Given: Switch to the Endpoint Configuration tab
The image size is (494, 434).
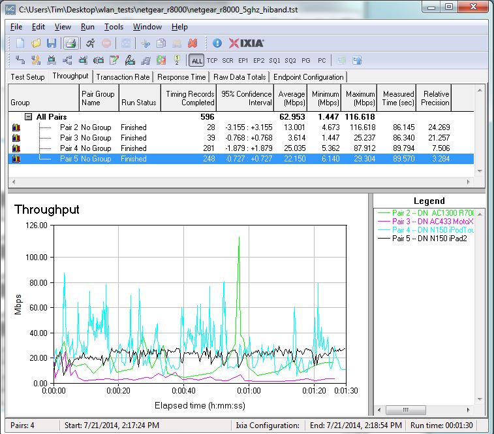Looking at the screenshot, I should point(309,77).
